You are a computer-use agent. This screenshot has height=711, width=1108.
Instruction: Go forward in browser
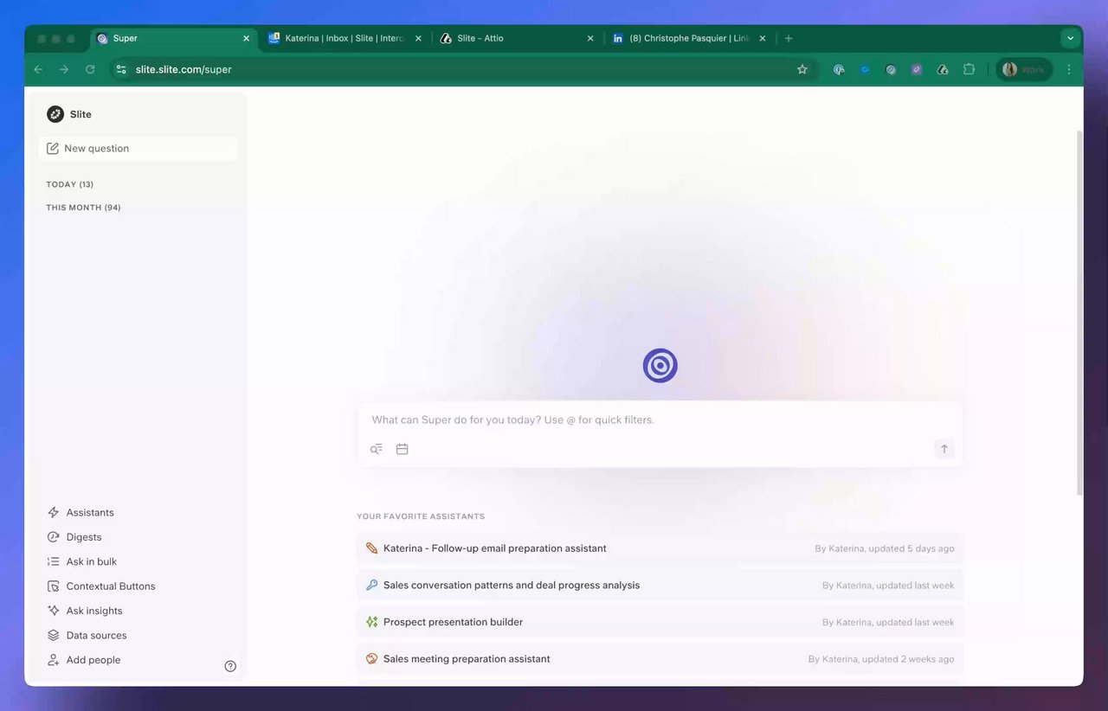point(64,69)
